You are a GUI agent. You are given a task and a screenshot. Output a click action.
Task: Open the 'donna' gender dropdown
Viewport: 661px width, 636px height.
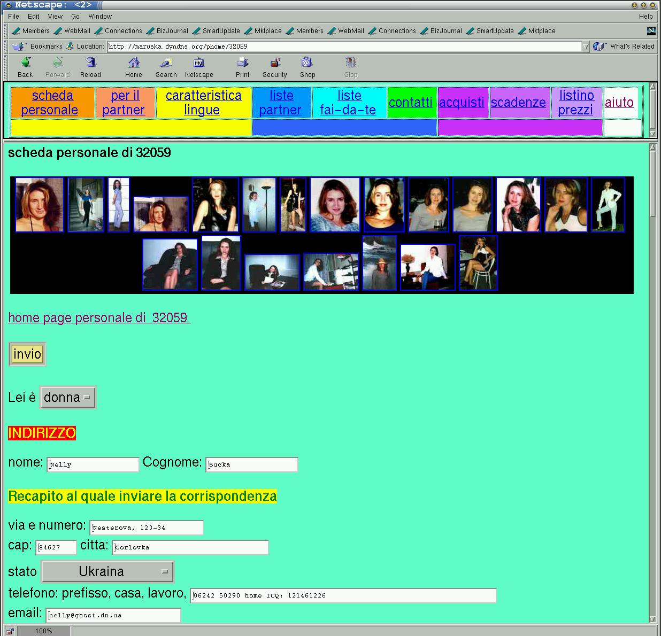tap(68, 398)
